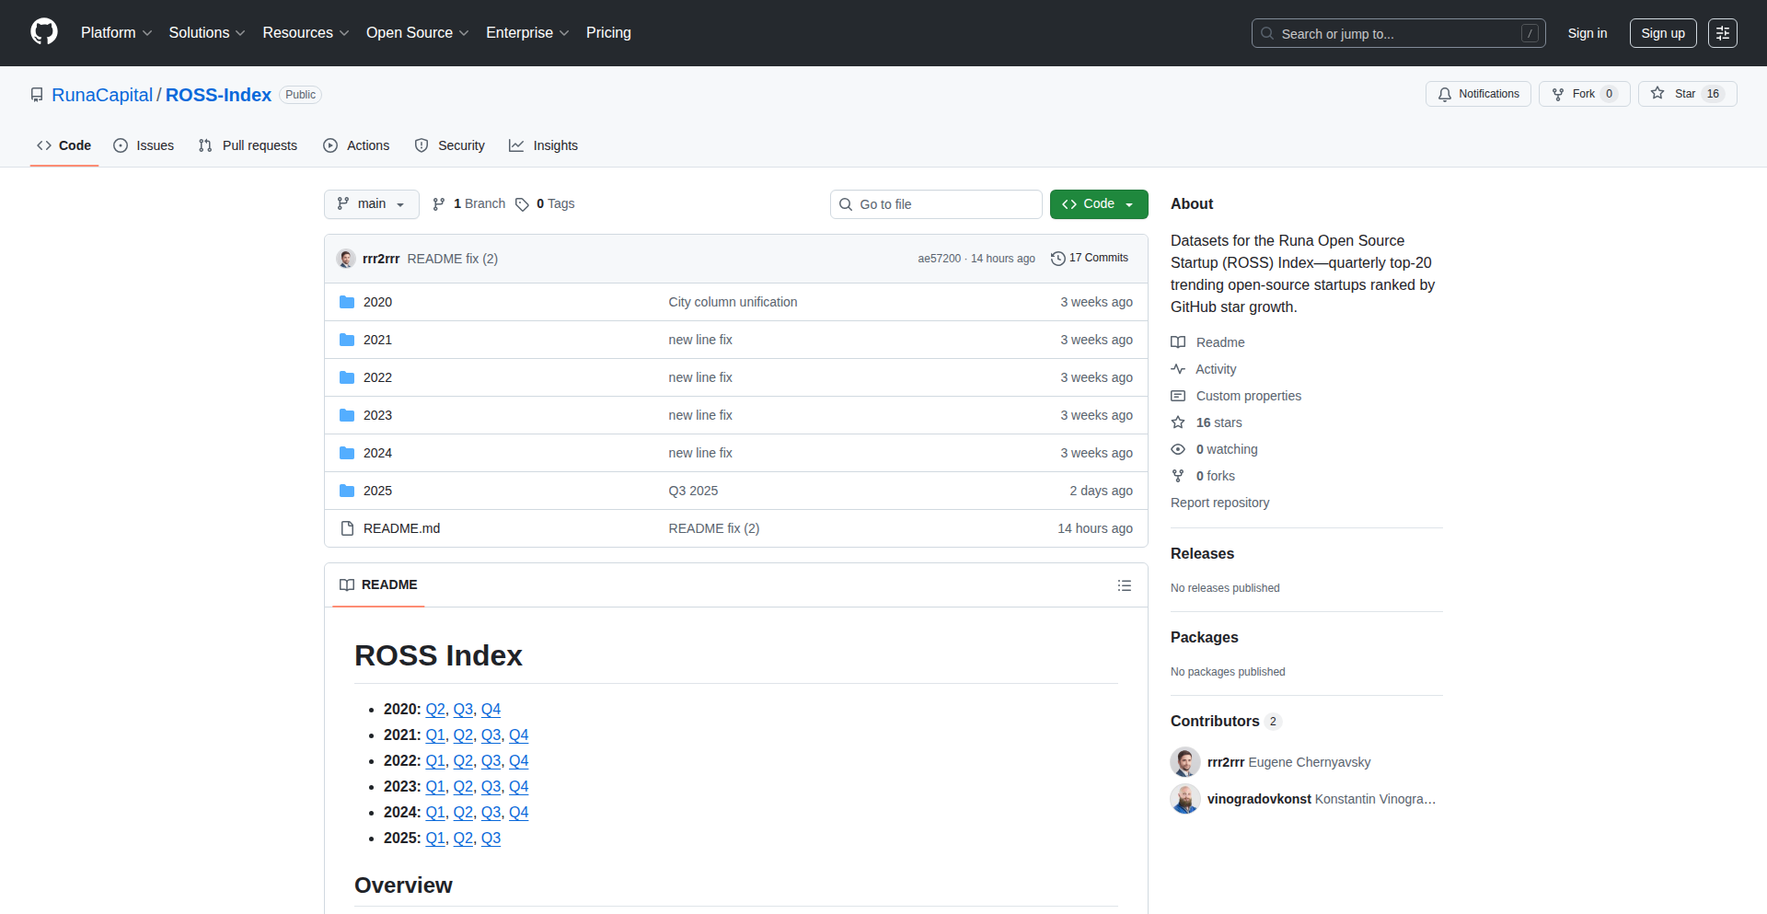Go to the Pricing page
Image resolution: width=1767 pixels, height=914 pixels.
coord(608,33)
